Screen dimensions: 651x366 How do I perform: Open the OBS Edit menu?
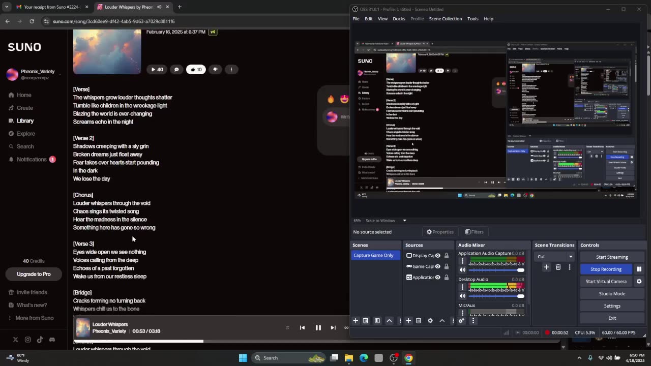click(369, 19)
